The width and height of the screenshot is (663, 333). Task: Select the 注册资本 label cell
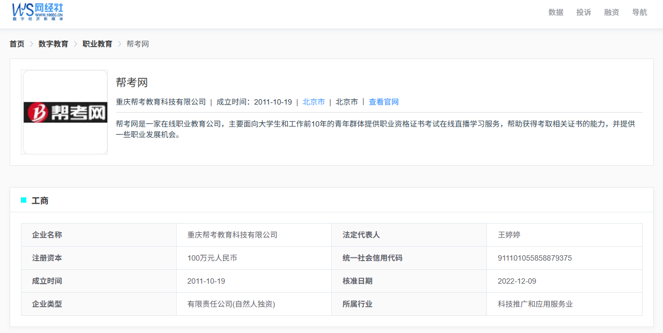click(x=99, y=258)
